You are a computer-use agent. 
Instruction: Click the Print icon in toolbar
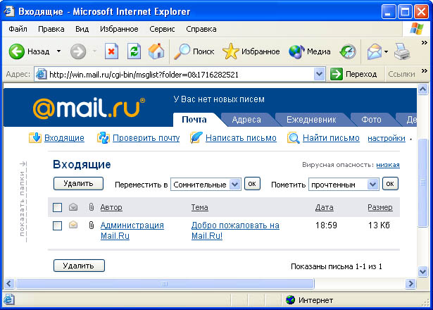point(402,51)
